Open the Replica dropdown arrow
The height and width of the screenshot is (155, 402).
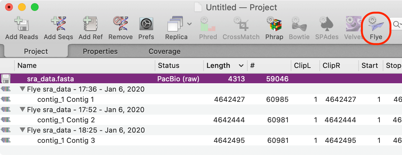point(189,24)
